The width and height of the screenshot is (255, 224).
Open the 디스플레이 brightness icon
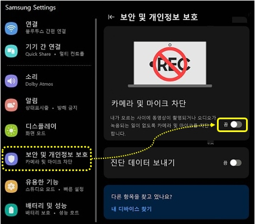coord(11,130)
